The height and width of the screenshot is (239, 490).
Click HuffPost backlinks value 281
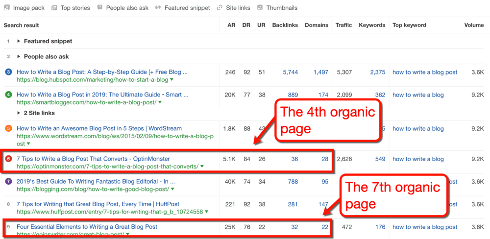click(x=293, y=204)
